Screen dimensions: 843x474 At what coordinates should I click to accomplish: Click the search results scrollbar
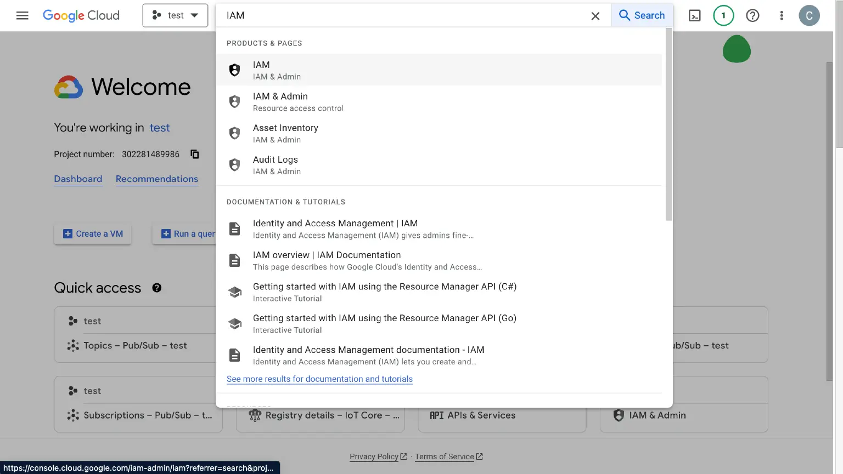click(668, 121)
